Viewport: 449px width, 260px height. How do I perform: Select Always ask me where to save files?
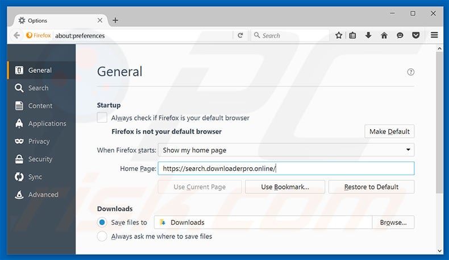click(102, 236)
